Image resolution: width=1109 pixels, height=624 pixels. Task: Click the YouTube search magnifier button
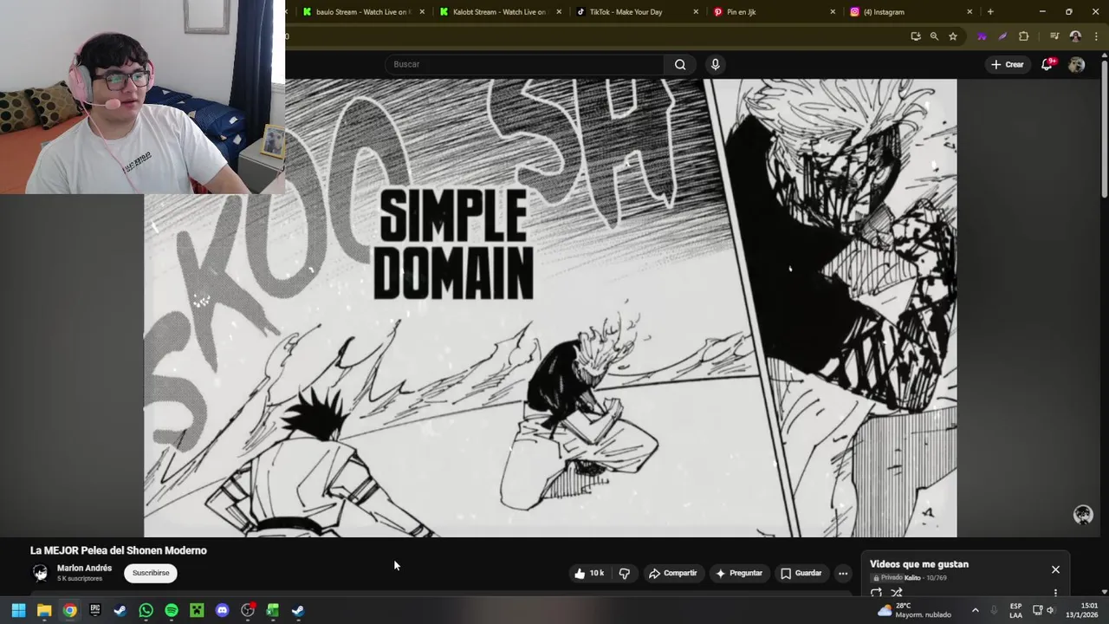click(x=680, y=64)
